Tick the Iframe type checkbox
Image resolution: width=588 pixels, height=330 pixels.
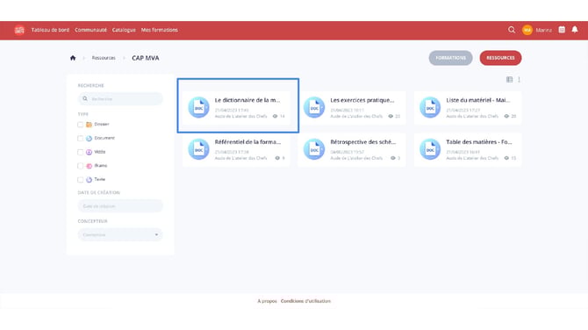point(80,166)
